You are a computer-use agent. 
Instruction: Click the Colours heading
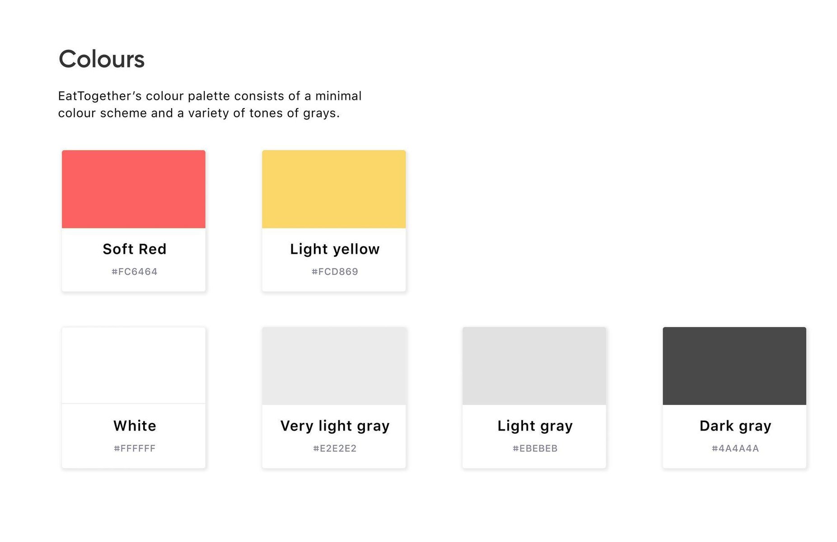point(102,59)
